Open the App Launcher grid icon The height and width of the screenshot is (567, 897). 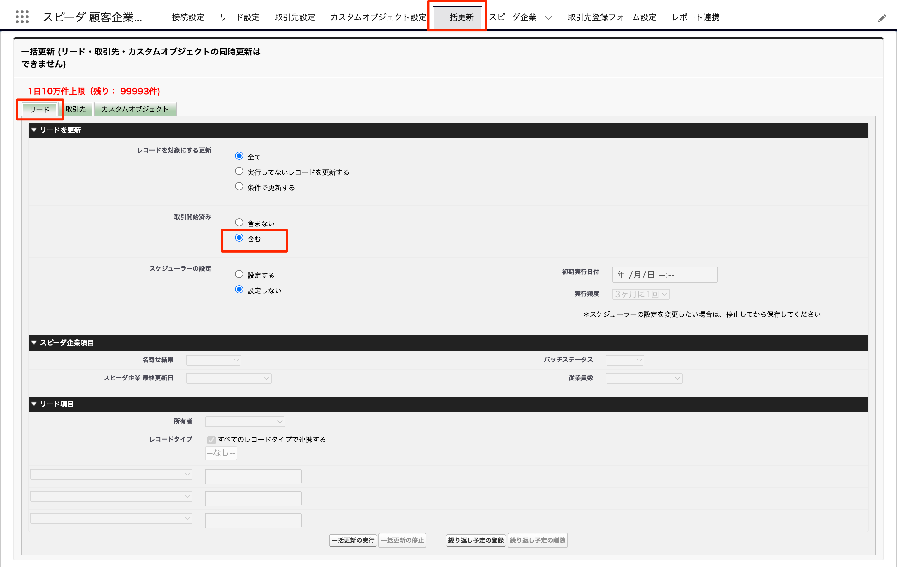22,17
